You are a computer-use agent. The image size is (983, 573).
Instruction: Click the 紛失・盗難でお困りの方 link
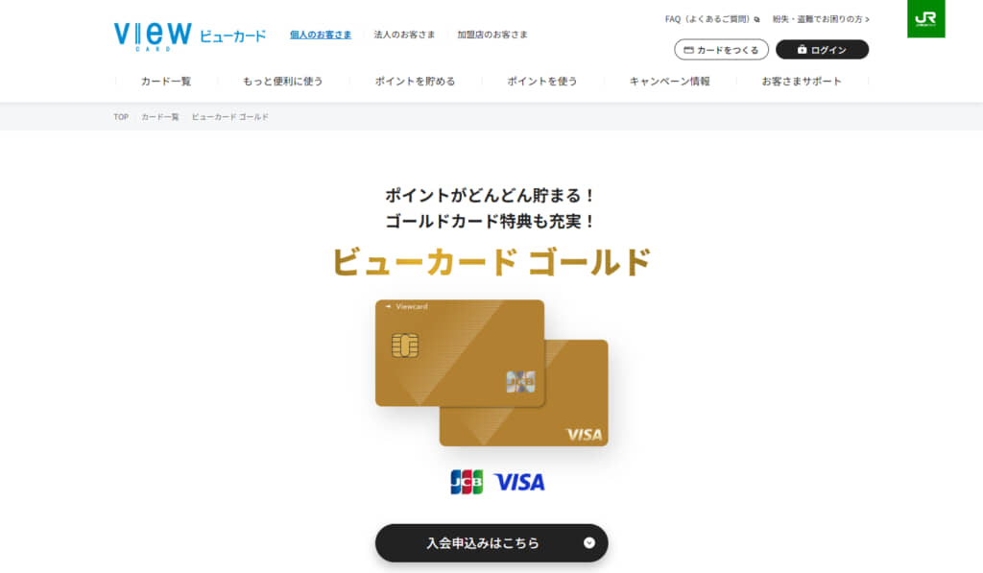click(821, 19)
